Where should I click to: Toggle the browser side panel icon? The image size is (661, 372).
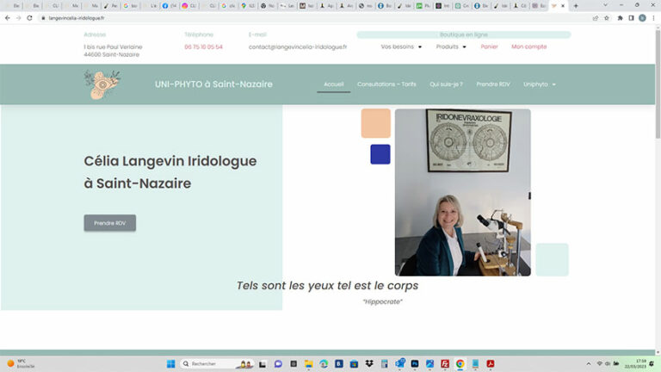tap(631, 18)
